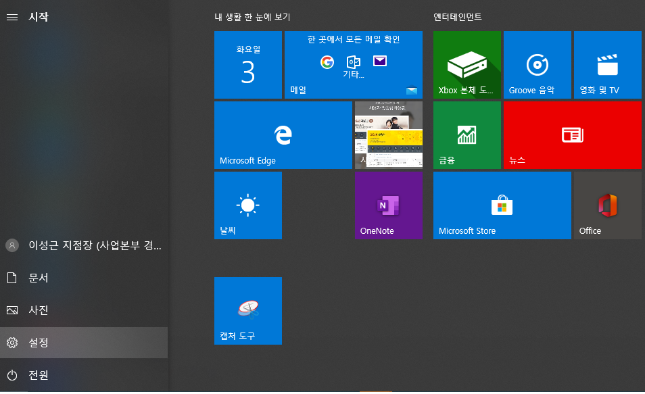Click the 내 생활 한 눈에 보기 group header
645x394 pixels.
coord(252,17)
